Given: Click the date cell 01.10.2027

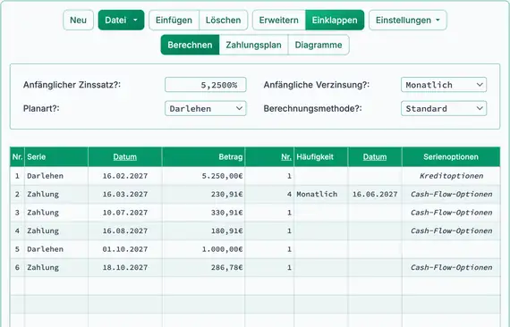Looking at the screenshot, I should [x=125, y=249].
